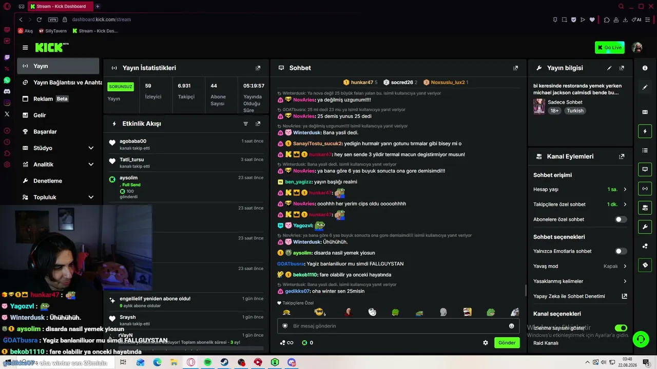Screen dimensions: 657x369
Task: Edit stream info with the pencil icon
Action: click(x=609, y=68)
